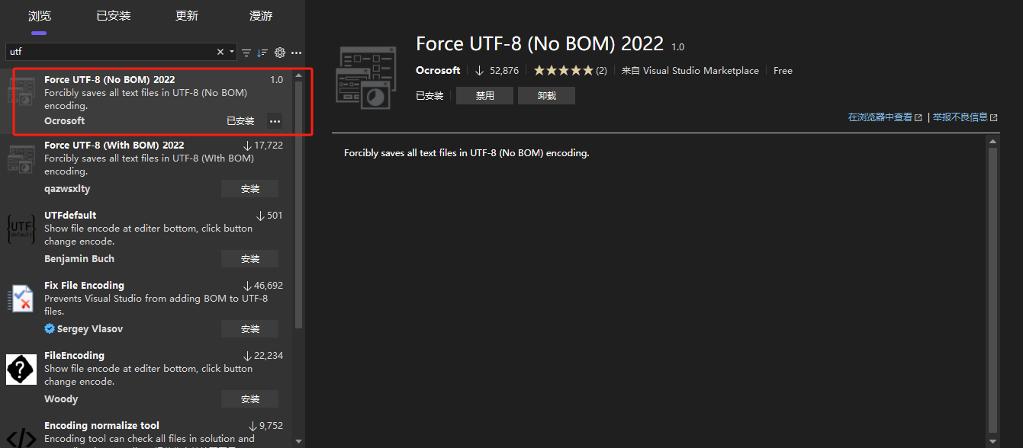Click the 22,234 download count
1023x448 pixels.
[263, 356]
